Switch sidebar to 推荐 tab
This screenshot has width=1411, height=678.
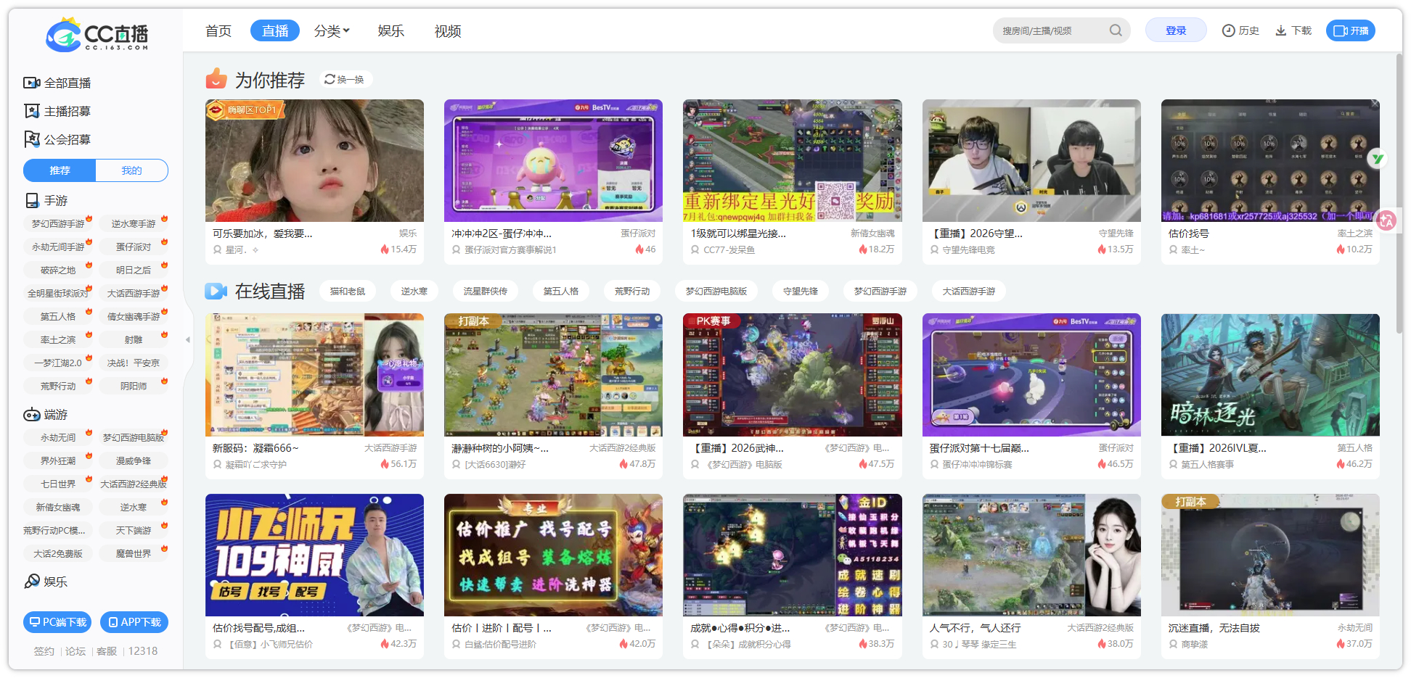pos(60,170)
